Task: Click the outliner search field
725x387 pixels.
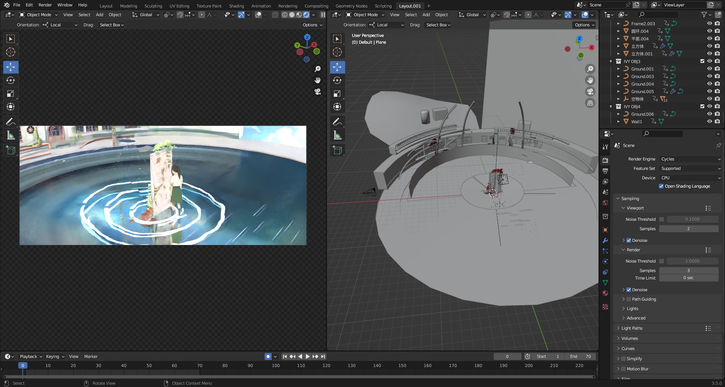Action: 657,15
